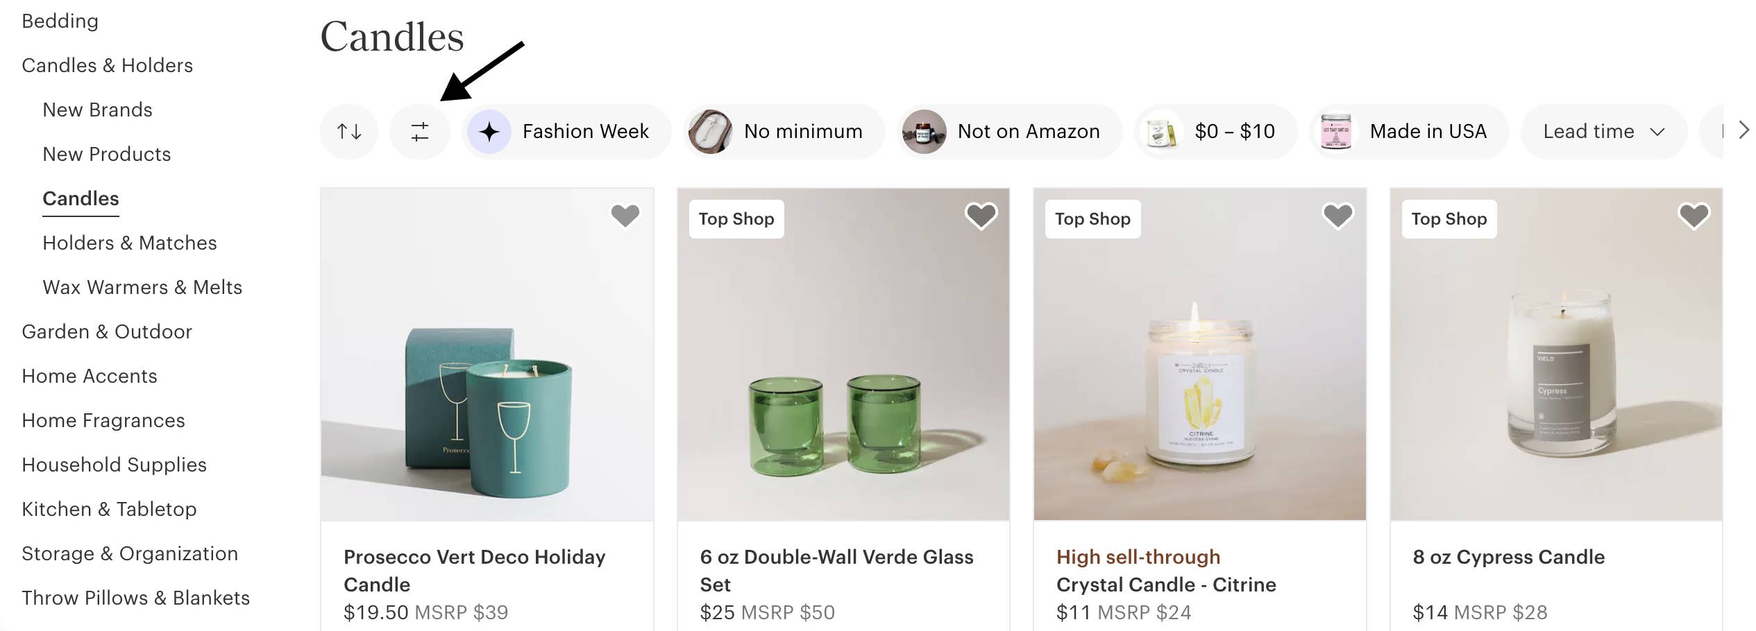Open the sort options arrows button
Screen dimensions: 1756x631
(349, 132)
